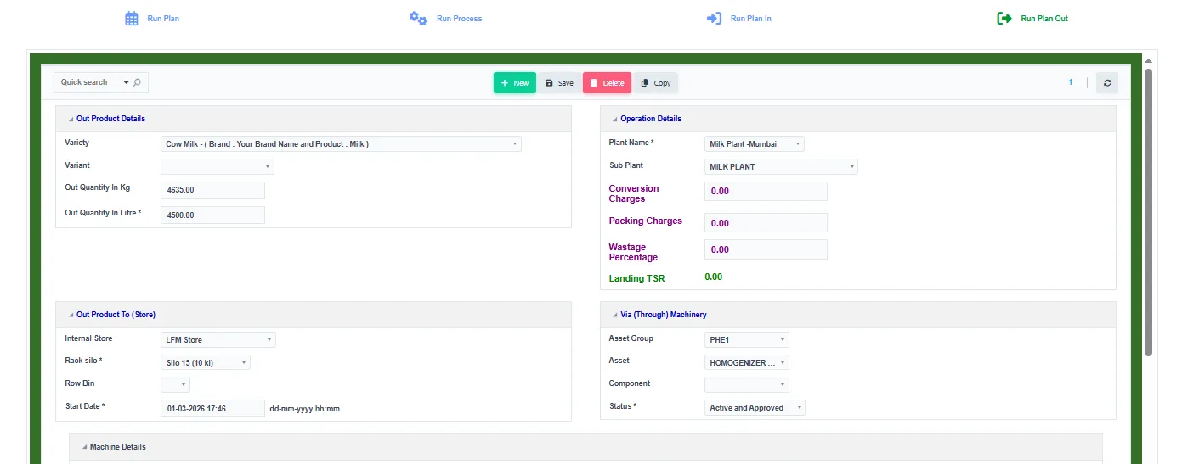Viewport: 1182px width, 464px height.
Task: Click the dd-mm-yyyy hh:mm hint text
Action: pyautogui.click(x=304, y=409)
